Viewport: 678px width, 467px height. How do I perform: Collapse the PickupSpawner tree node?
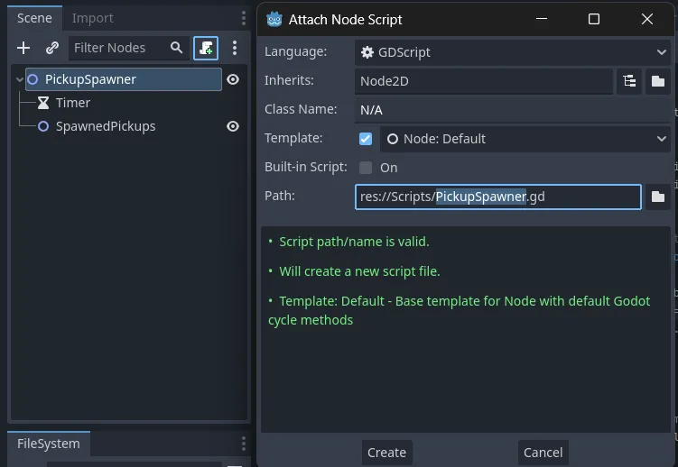tap(20, 80)
